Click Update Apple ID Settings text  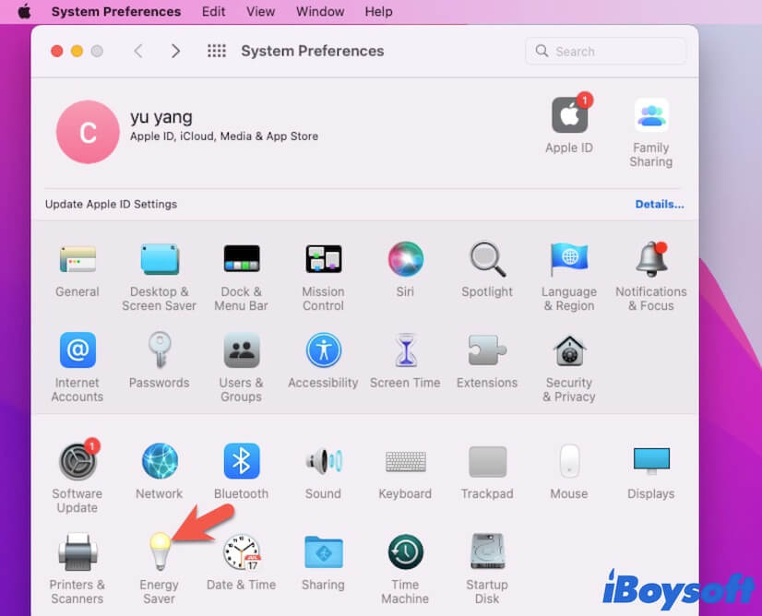(x=112, y=204)
